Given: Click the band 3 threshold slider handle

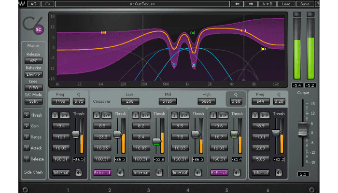Looking at the screenshot, I should (156, 141).
